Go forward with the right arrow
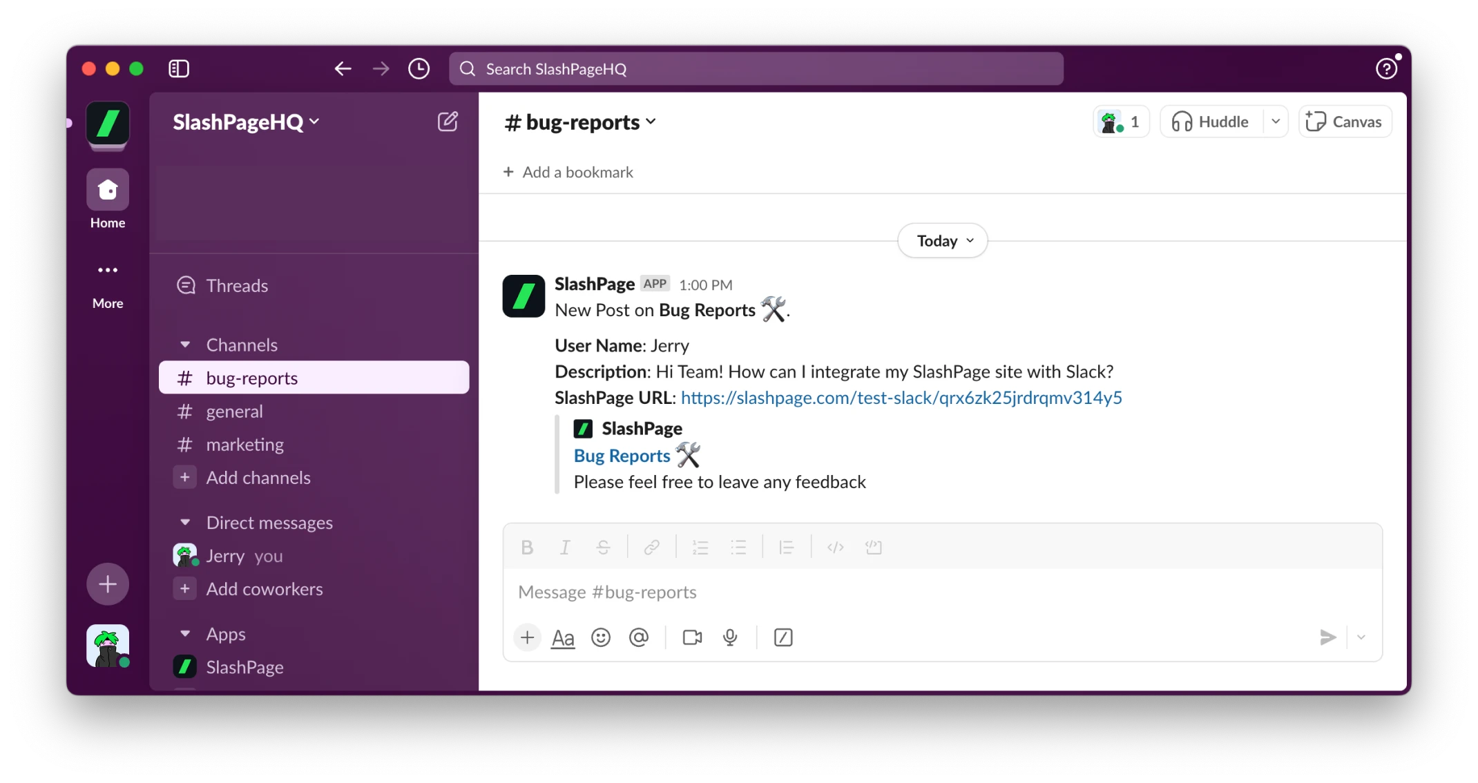 pyautogui.click(x=381, y=68)
